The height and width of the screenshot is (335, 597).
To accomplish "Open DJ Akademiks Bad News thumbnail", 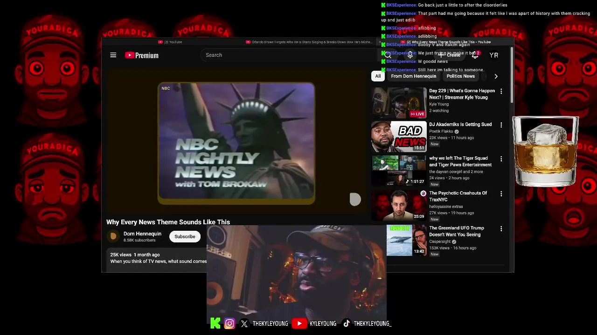I will [x=399, y=137].
